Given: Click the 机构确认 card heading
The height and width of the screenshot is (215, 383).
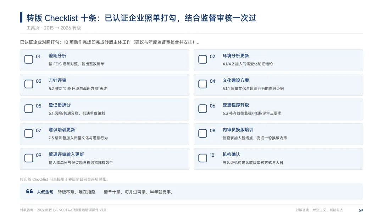Looking at the screenshot, I should pos(231,155).
